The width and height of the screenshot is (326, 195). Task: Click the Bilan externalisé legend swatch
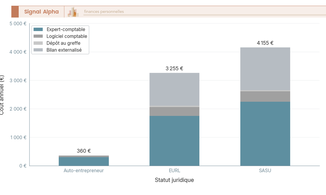(38, 50)
